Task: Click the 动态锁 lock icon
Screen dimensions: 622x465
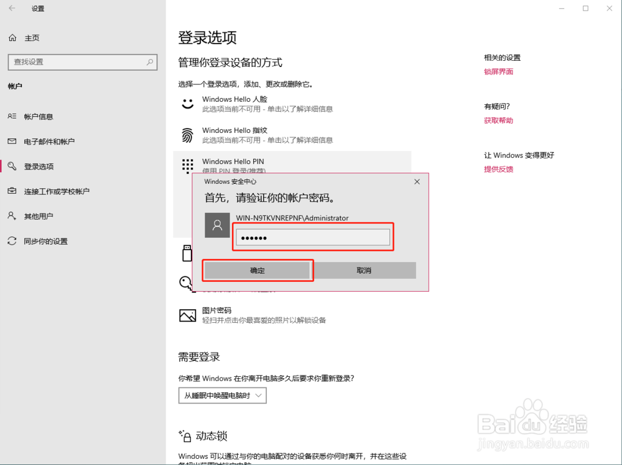Action: 185,436
